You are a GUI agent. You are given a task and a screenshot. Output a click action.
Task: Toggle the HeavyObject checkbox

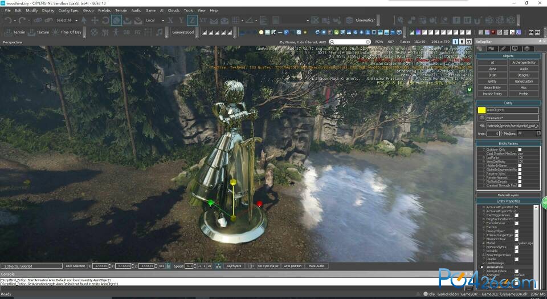[516, 231]
